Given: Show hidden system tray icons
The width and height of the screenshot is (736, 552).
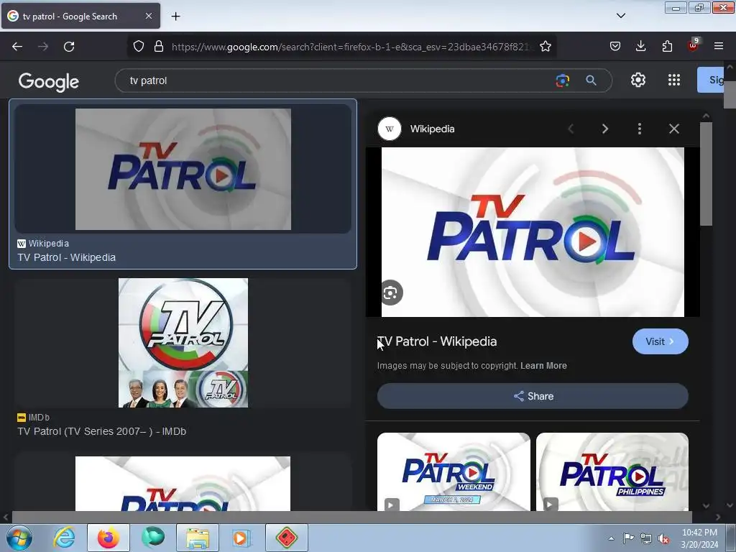Looking at the screenshot, I should click(x=611, y=538).
